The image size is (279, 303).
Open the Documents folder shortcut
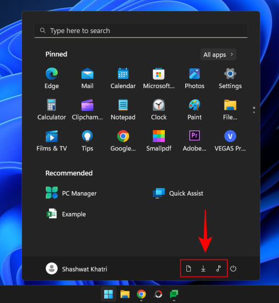tap(189, 269)
